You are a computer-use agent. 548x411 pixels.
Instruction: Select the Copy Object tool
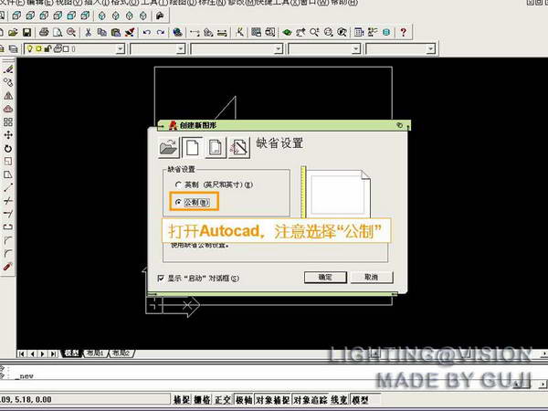[x=8, y=82]
